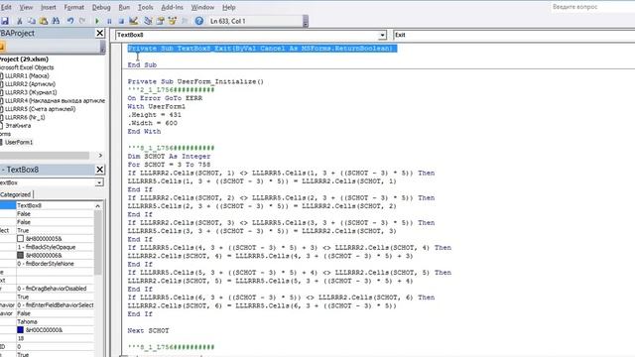The image size is (635, 357).
Task: Open the Debug menu
Action: tap(101, 7)
